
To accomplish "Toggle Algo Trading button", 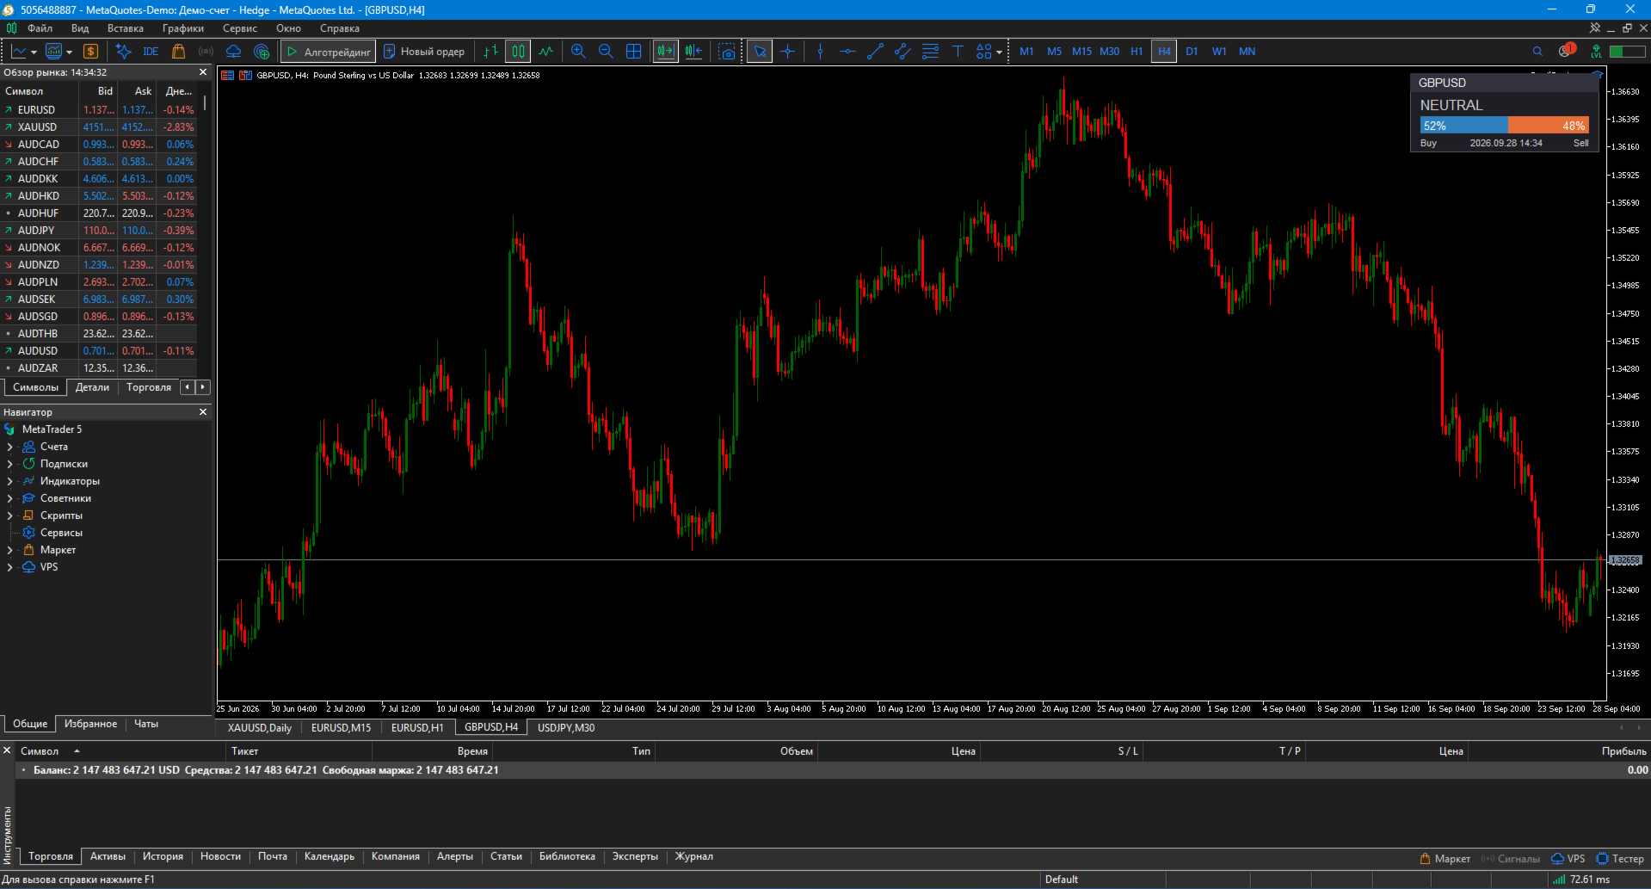I will coord(329,52).
